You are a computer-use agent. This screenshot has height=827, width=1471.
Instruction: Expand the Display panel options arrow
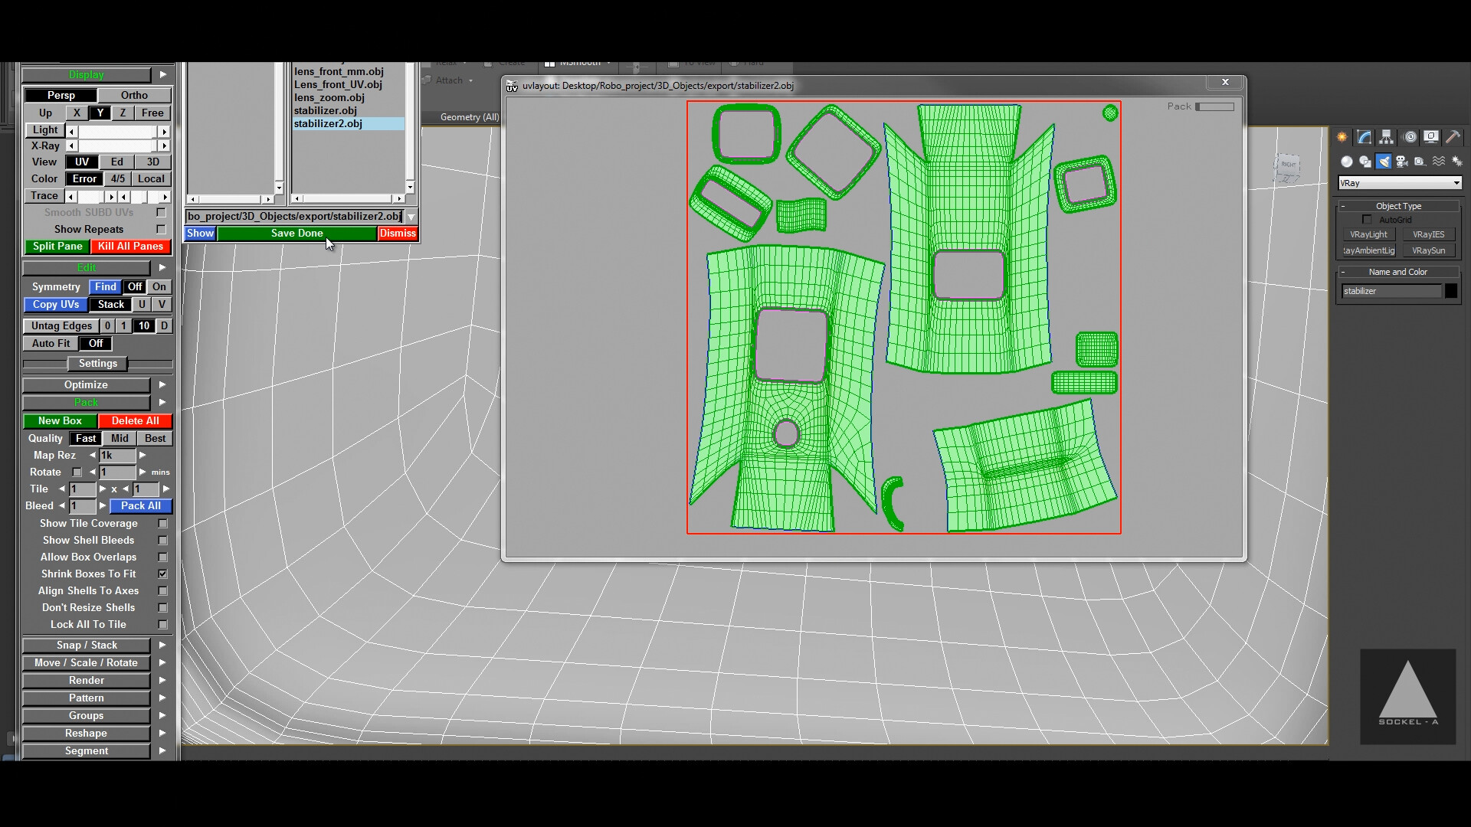click(162, 74)
